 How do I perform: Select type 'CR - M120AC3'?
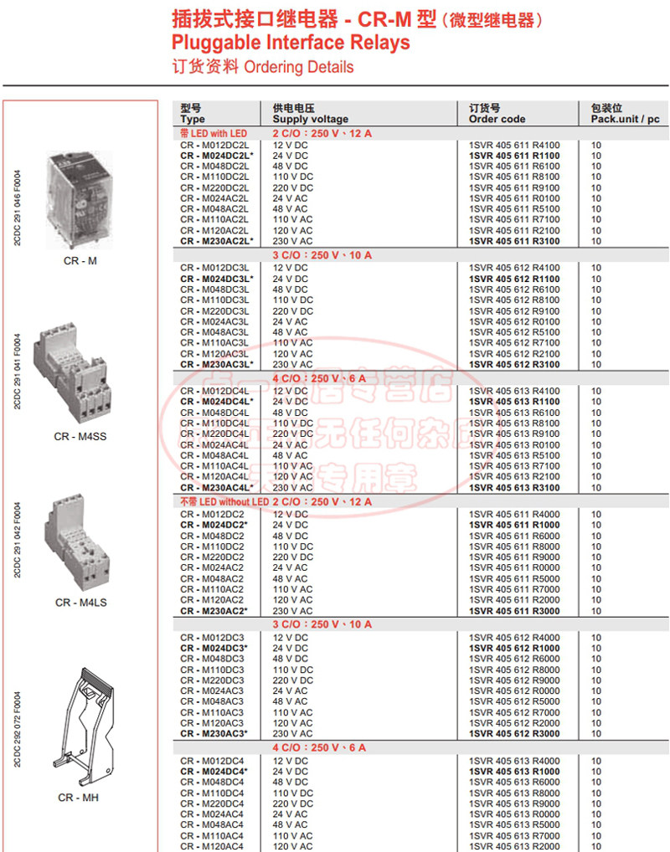coord(212,723)
